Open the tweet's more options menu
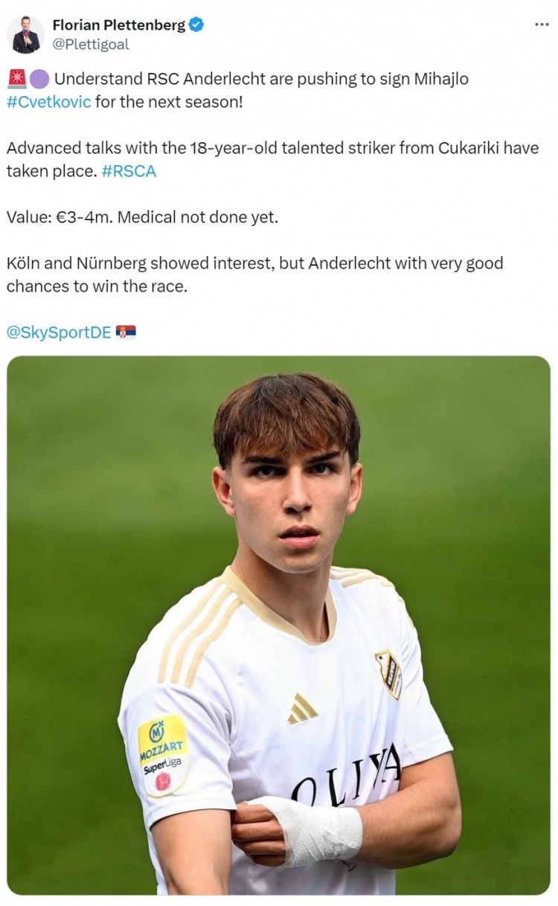The width and height of the screenshot is (558, 906). click(x=542, y=25)
